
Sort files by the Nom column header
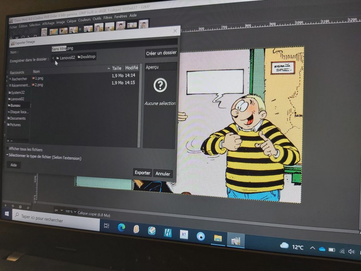(x=71, y=70)
